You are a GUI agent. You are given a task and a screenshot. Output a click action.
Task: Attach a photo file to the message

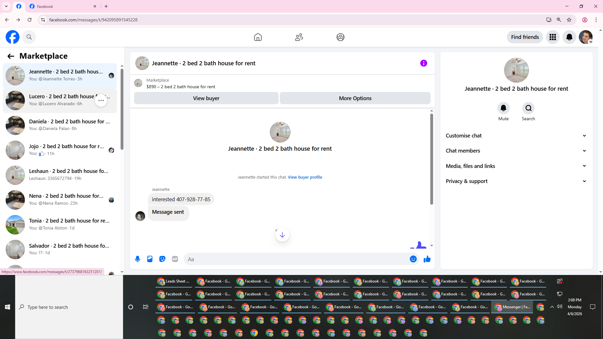150,259
